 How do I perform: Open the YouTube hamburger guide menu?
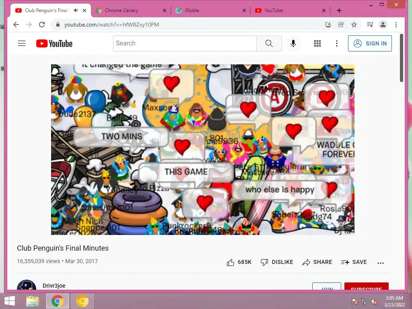coord(22,43)
